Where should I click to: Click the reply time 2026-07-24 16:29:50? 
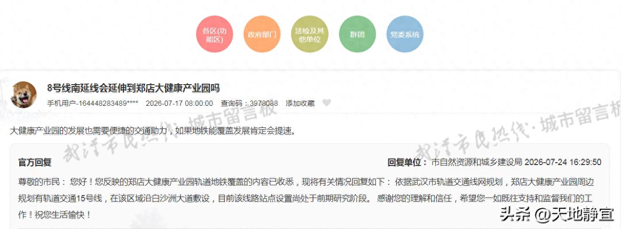(563, 162)
